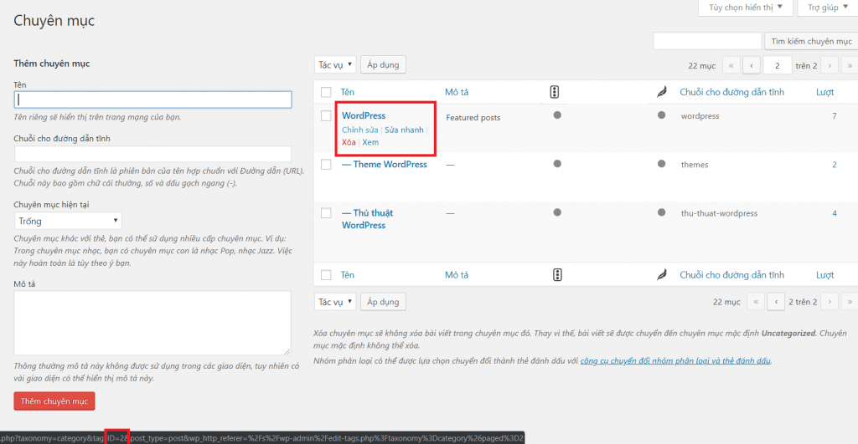The width and height of the screenshot is (858, 444).
Task: Click the wordpress slug text
Action: tap(700, 115)
